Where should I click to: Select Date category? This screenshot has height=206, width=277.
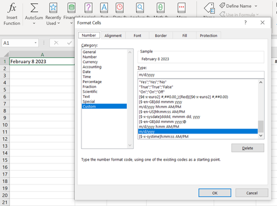104,72
